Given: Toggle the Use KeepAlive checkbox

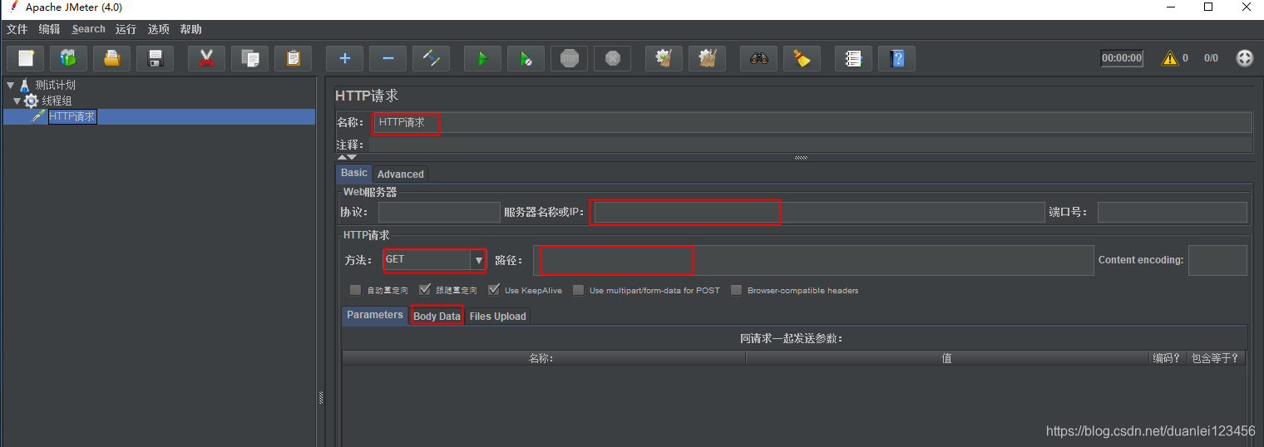Looking at the screenshot, I should tap(494, 290).
